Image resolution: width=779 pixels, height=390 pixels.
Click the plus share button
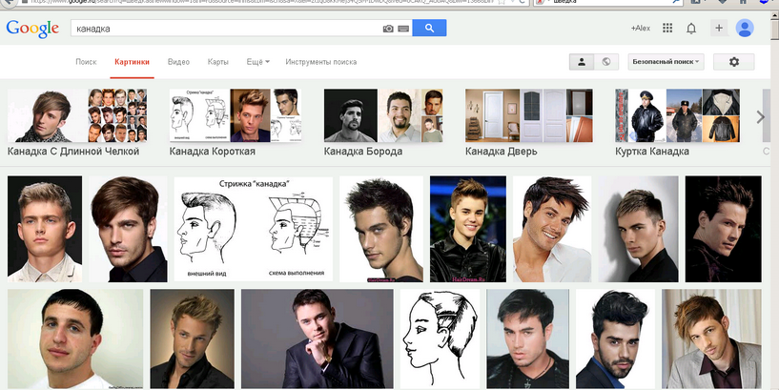pos(718,28)
